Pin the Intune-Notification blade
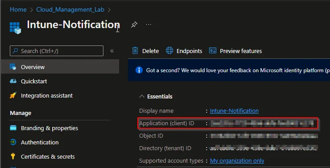 [x=134, y=25]
